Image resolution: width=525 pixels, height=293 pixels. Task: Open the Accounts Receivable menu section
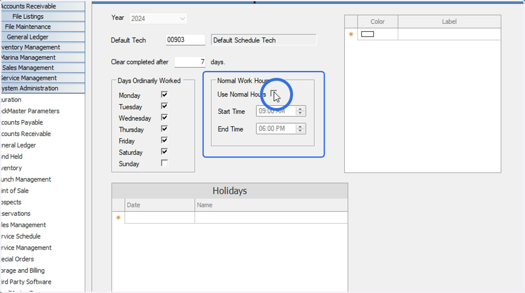[42, 6]
